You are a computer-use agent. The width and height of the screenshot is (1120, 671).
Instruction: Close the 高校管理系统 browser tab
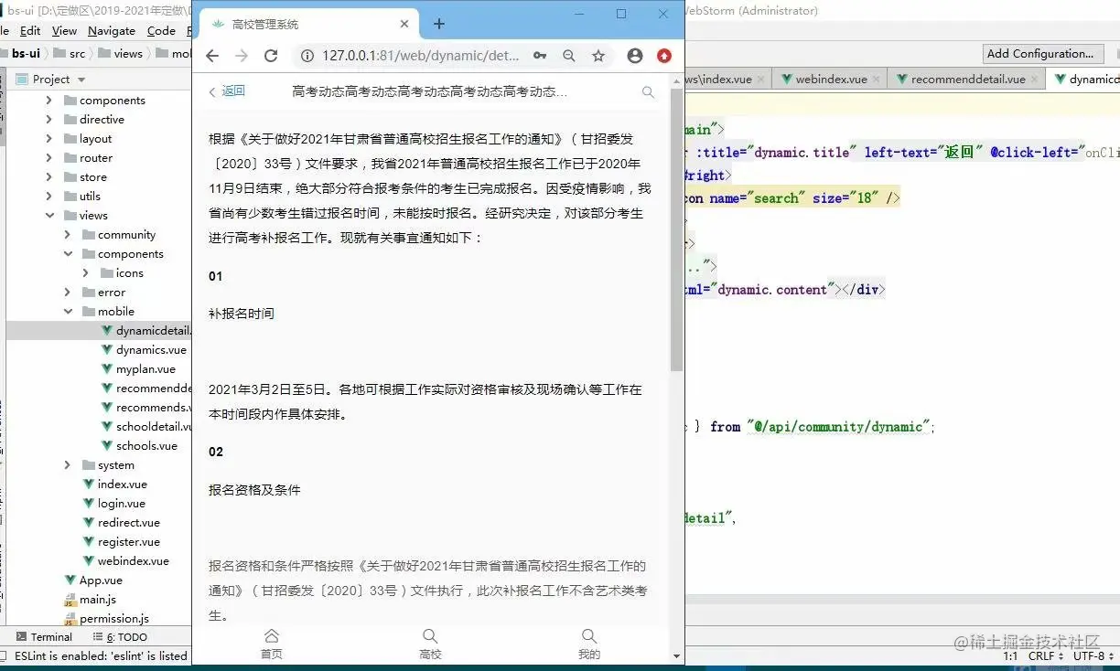pos(404,25)
